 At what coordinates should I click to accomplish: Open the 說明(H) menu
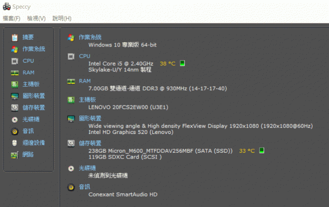pos(62,18)
